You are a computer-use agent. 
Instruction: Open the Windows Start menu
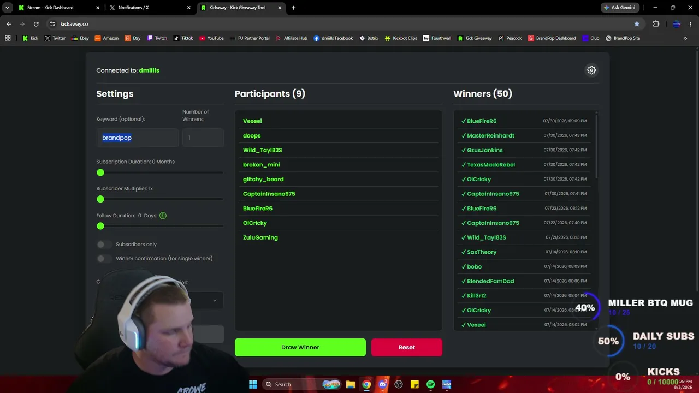click(x=253, y=384)
